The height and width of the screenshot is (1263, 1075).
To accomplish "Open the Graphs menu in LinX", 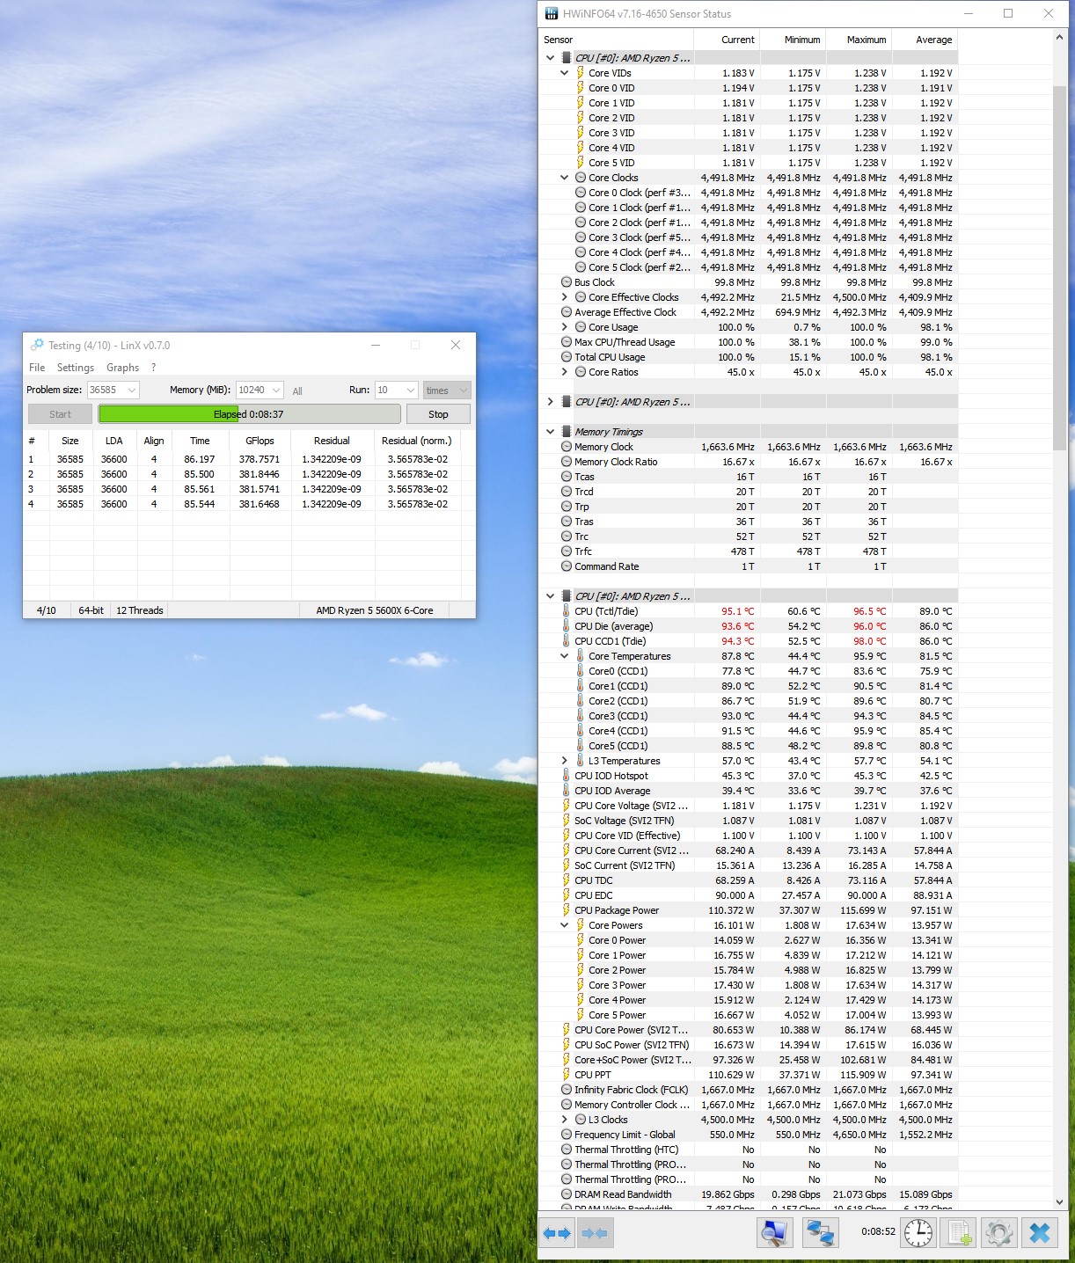I will click(x=122, y=368).
